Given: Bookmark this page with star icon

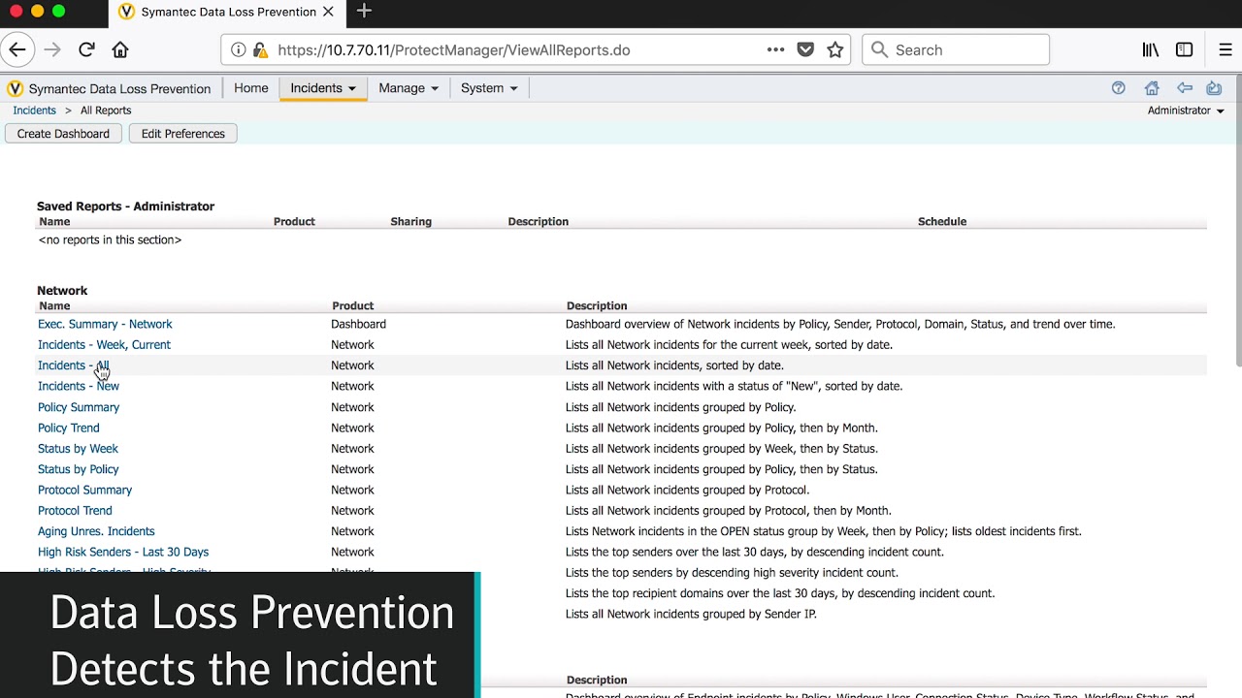Looking at the screenshot, I should [835, 49].
